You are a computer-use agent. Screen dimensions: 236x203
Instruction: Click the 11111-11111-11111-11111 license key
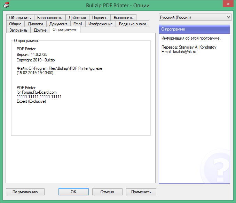click(x=39, y=97)
